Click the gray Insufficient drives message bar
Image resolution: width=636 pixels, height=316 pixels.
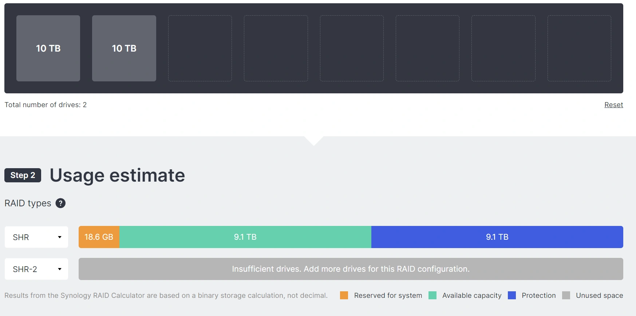(351, 269)
